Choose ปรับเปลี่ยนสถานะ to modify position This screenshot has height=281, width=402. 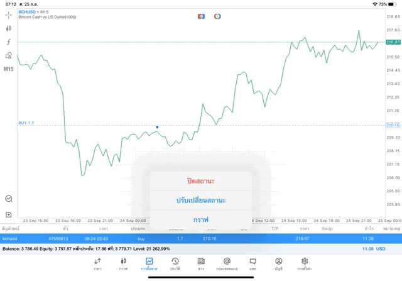[201, 200]
